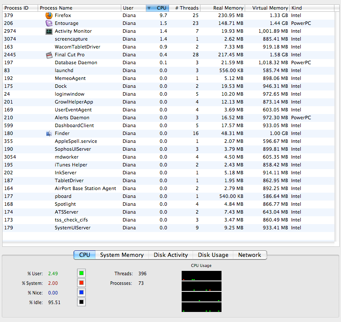The width and height of the screenshot is (341, 322).
Task: Select the MemeoAgent process row
Action: click(x=169, y=78)
